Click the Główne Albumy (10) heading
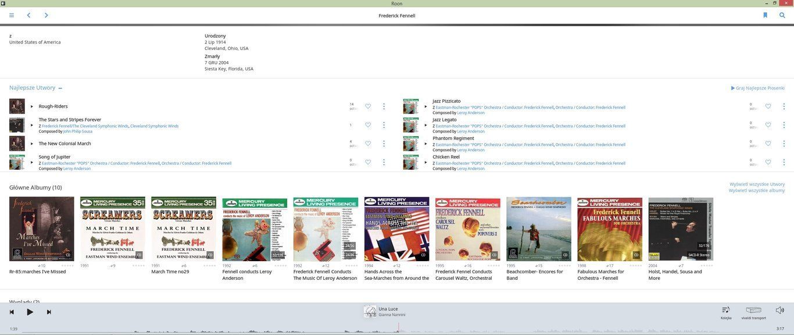This screenshot has width=794, height=335. pos(35,188)
